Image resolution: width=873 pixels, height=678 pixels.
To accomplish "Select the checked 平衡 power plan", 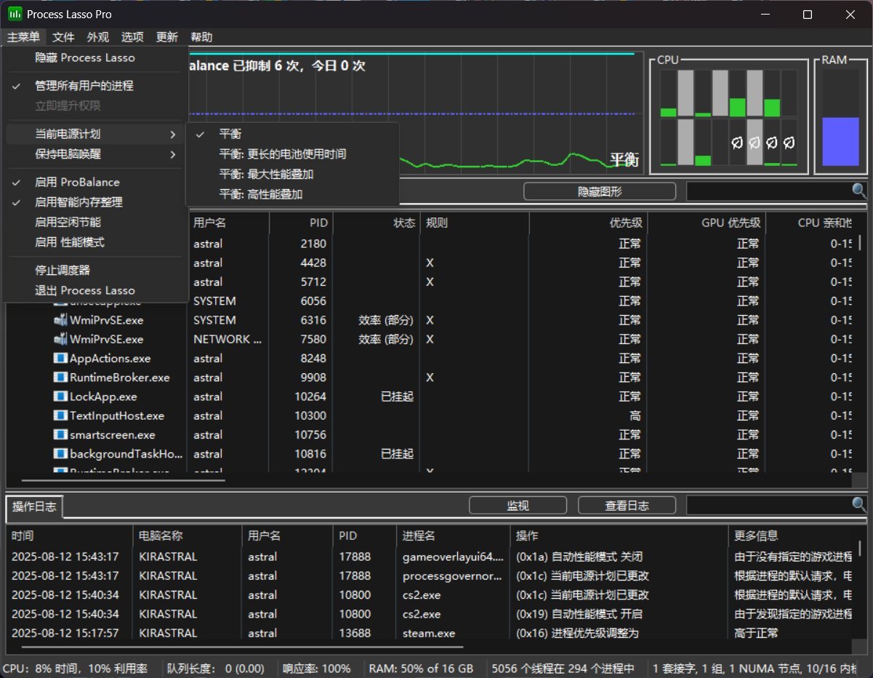I will (x=292, y=134).
